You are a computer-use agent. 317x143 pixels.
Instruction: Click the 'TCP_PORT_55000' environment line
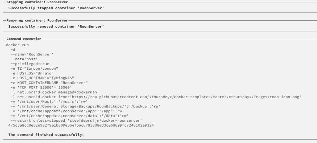41,88
